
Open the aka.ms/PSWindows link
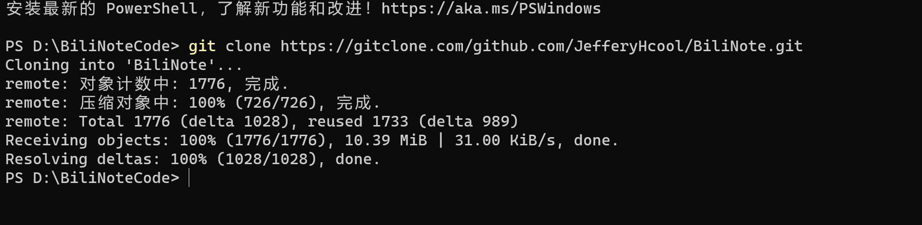coord(491,9)
